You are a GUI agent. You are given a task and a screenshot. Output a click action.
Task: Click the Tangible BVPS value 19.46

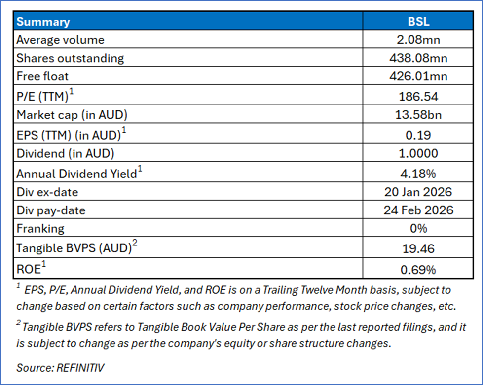[418, 248]
